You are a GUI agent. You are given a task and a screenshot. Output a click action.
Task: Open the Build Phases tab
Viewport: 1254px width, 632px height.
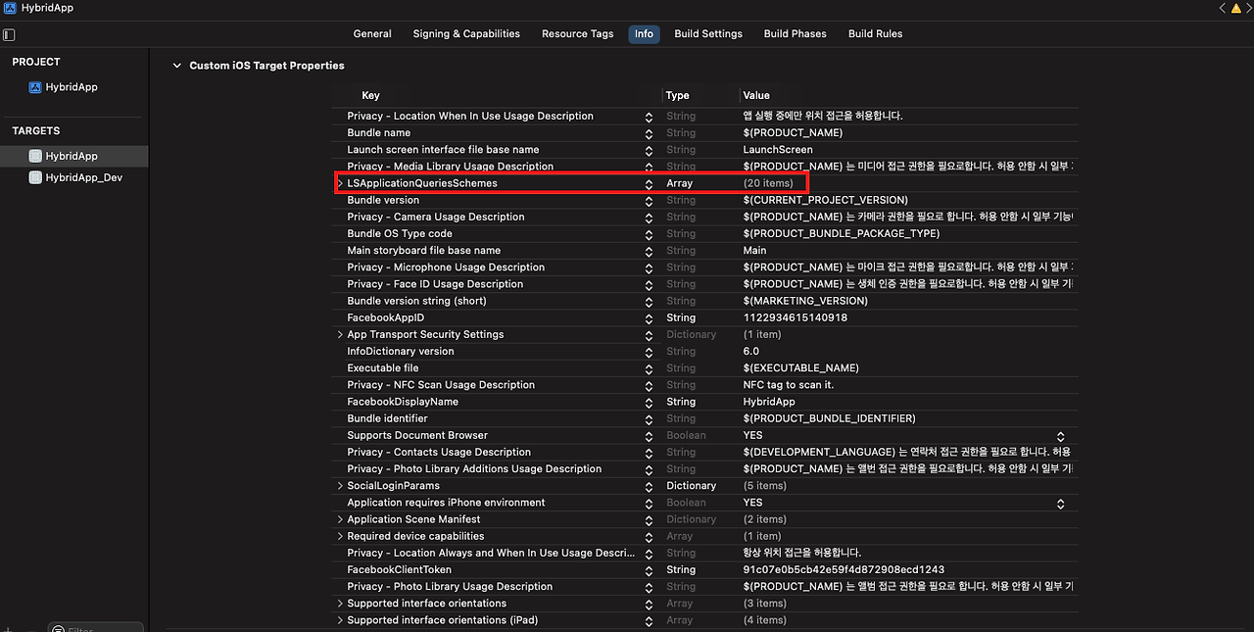pos(795,34)
